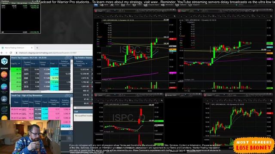Sort Top Relative Volume by daily rate arrow
The image size is (275, 154).
click(x=86, y=64)
